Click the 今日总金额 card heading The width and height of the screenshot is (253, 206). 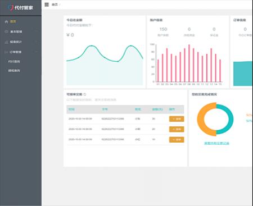tap(74, 20)
